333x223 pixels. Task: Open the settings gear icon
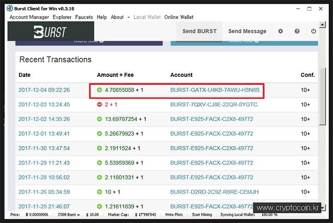(x=280, y=31)
